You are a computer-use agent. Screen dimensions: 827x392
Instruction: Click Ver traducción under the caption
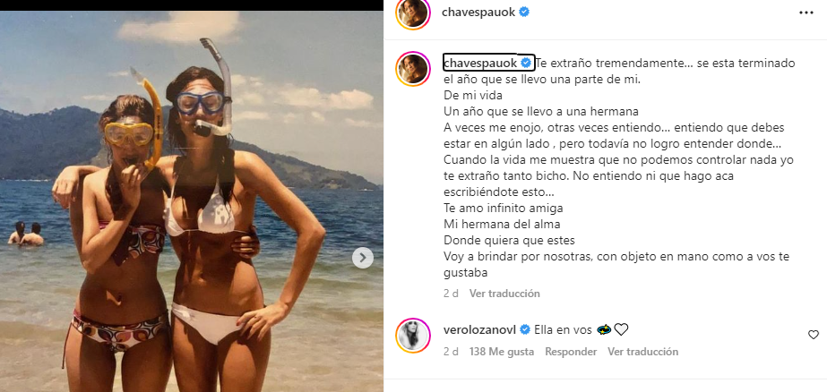click(x=504, y=294)
